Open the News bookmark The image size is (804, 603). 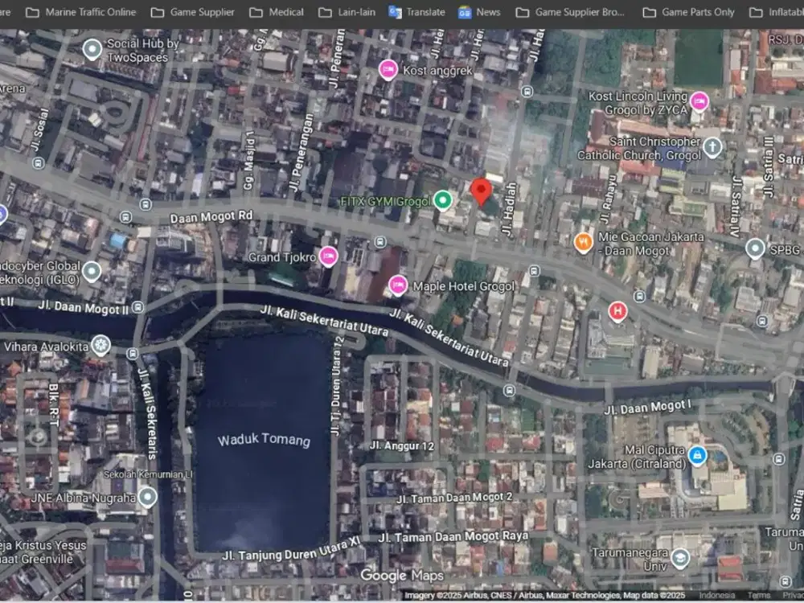click(x=479, y=12)
